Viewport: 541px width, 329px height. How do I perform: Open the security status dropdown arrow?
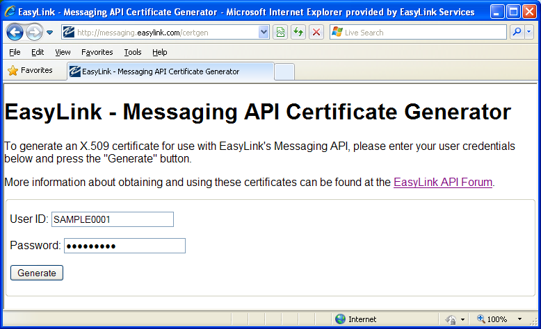[x=462, y=319]
